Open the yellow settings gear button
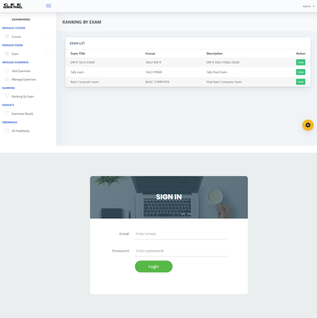Image resolution: width=317 pixels, height=318 pixels. (x=308, y=125)
